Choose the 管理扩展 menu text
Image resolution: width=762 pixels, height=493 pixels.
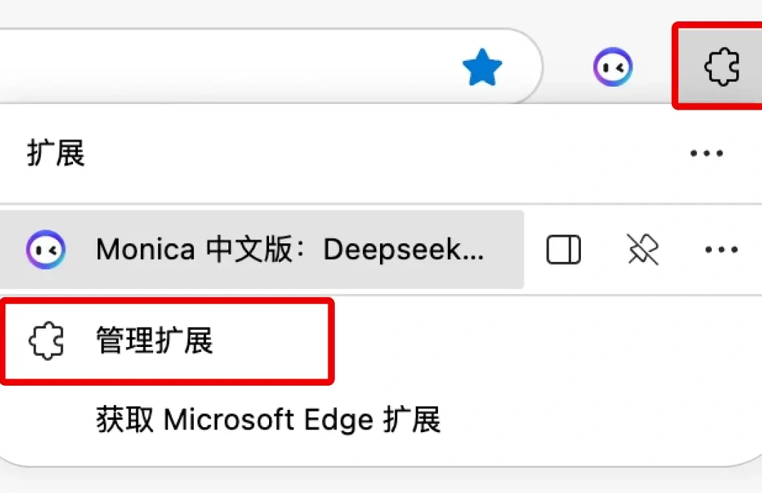[155, 341]
